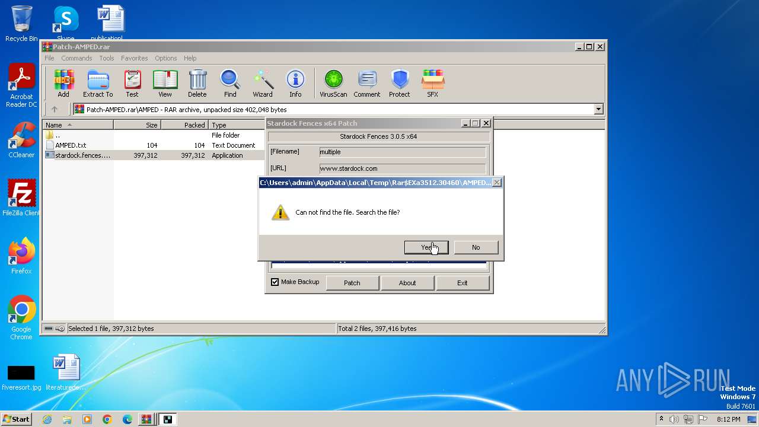The width and height of the screenshot is (759, 427).
Task: Click the Exit button in patcher
Action: (x=463, y=283)
